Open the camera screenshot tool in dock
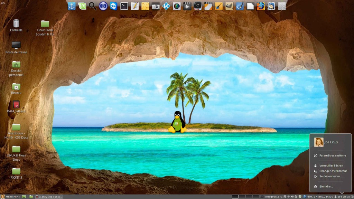This screenshot has height=199, width=354. pyautogui.click(x=156, y=6)
